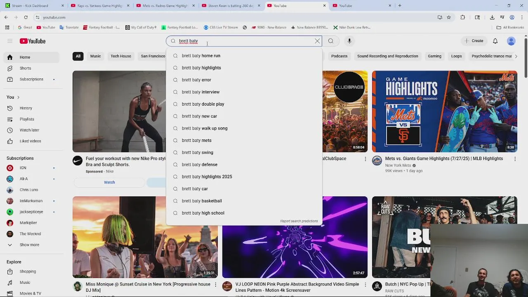Image resolution: width=528 pixels, height=297 pixels.
Task: Open the Gmail bookmark
Action: [25, 27]
